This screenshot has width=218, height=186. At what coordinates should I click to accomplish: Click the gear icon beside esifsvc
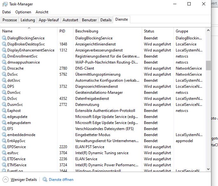coord(4,153)
